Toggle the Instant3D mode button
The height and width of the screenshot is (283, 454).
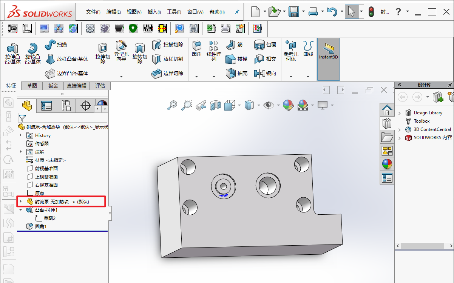328,51
